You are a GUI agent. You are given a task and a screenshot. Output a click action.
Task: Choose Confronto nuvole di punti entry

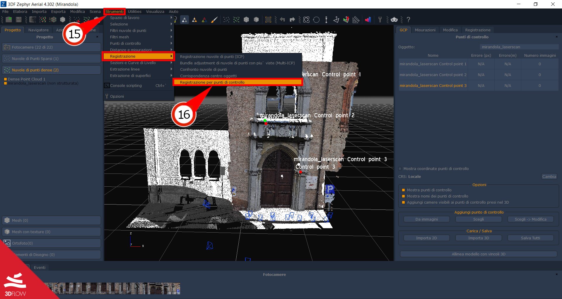[x=238, y=70]
